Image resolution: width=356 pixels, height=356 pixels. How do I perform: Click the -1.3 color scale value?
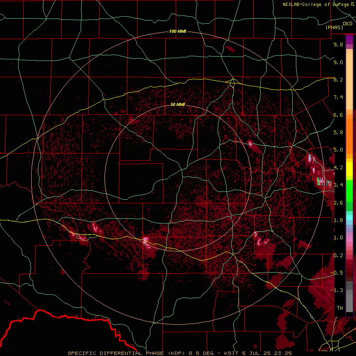[337, 290]
